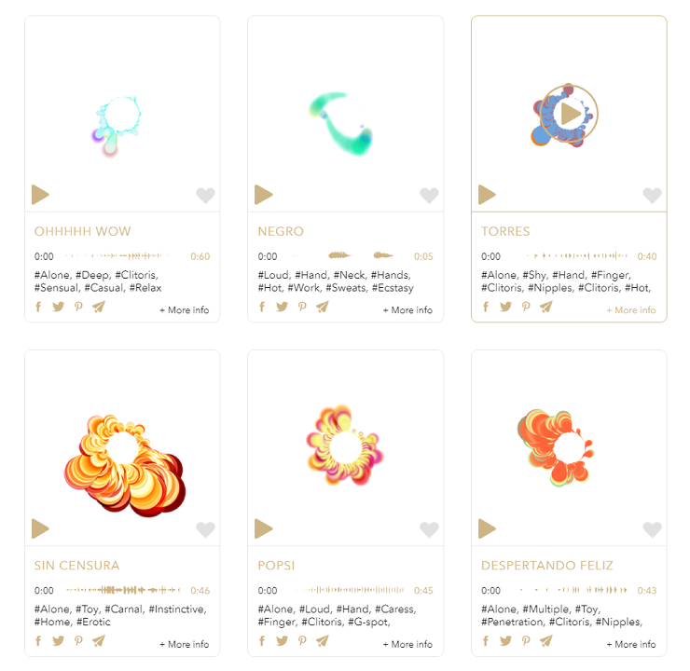690x671 pixels.
Task: Share NEGRO on Twitter
Action: [x=283, y=307]
